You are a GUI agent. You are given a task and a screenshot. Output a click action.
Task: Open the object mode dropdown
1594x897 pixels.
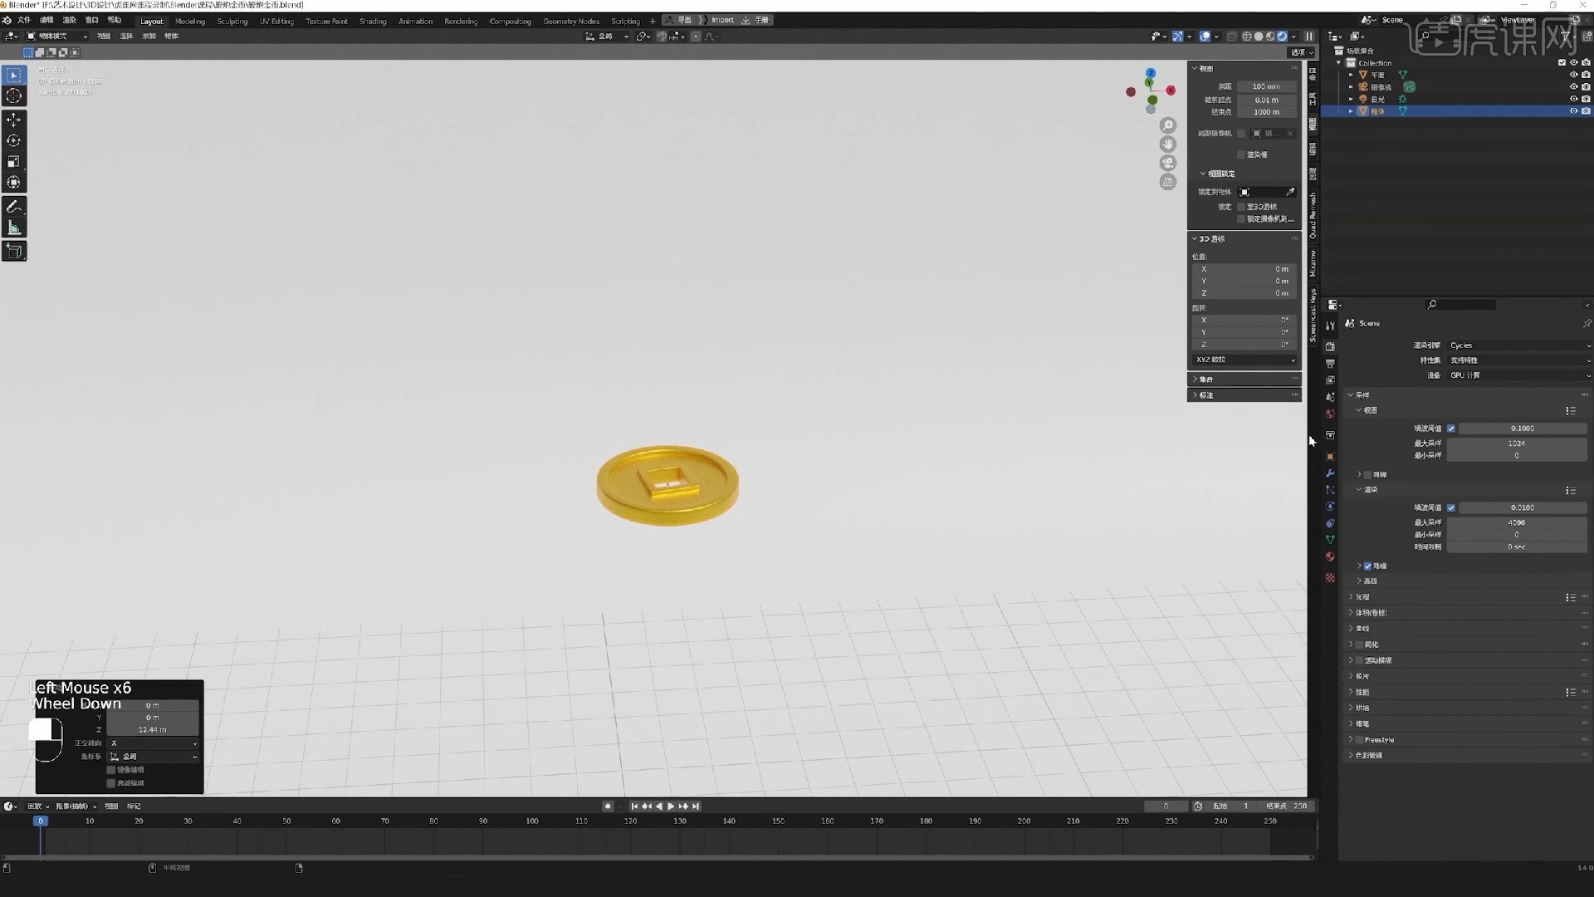(56, 37)
